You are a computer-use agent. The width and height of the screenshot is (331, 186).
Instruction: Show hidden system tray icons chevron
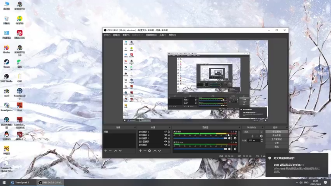[x=297, y=182]
